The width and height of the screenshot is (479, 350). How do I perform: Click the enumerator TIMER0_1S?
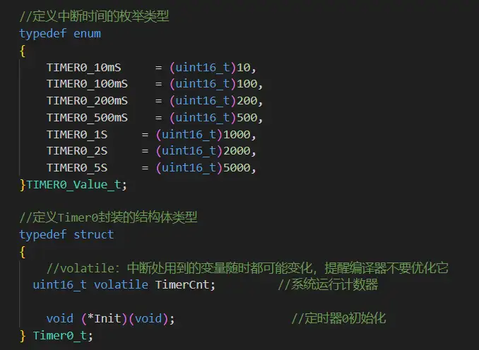pos(77,134)
